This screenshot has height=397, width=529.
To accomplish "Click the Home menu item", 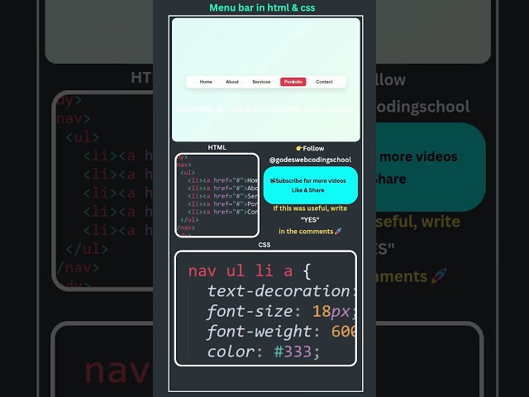I will click(206, 82).
